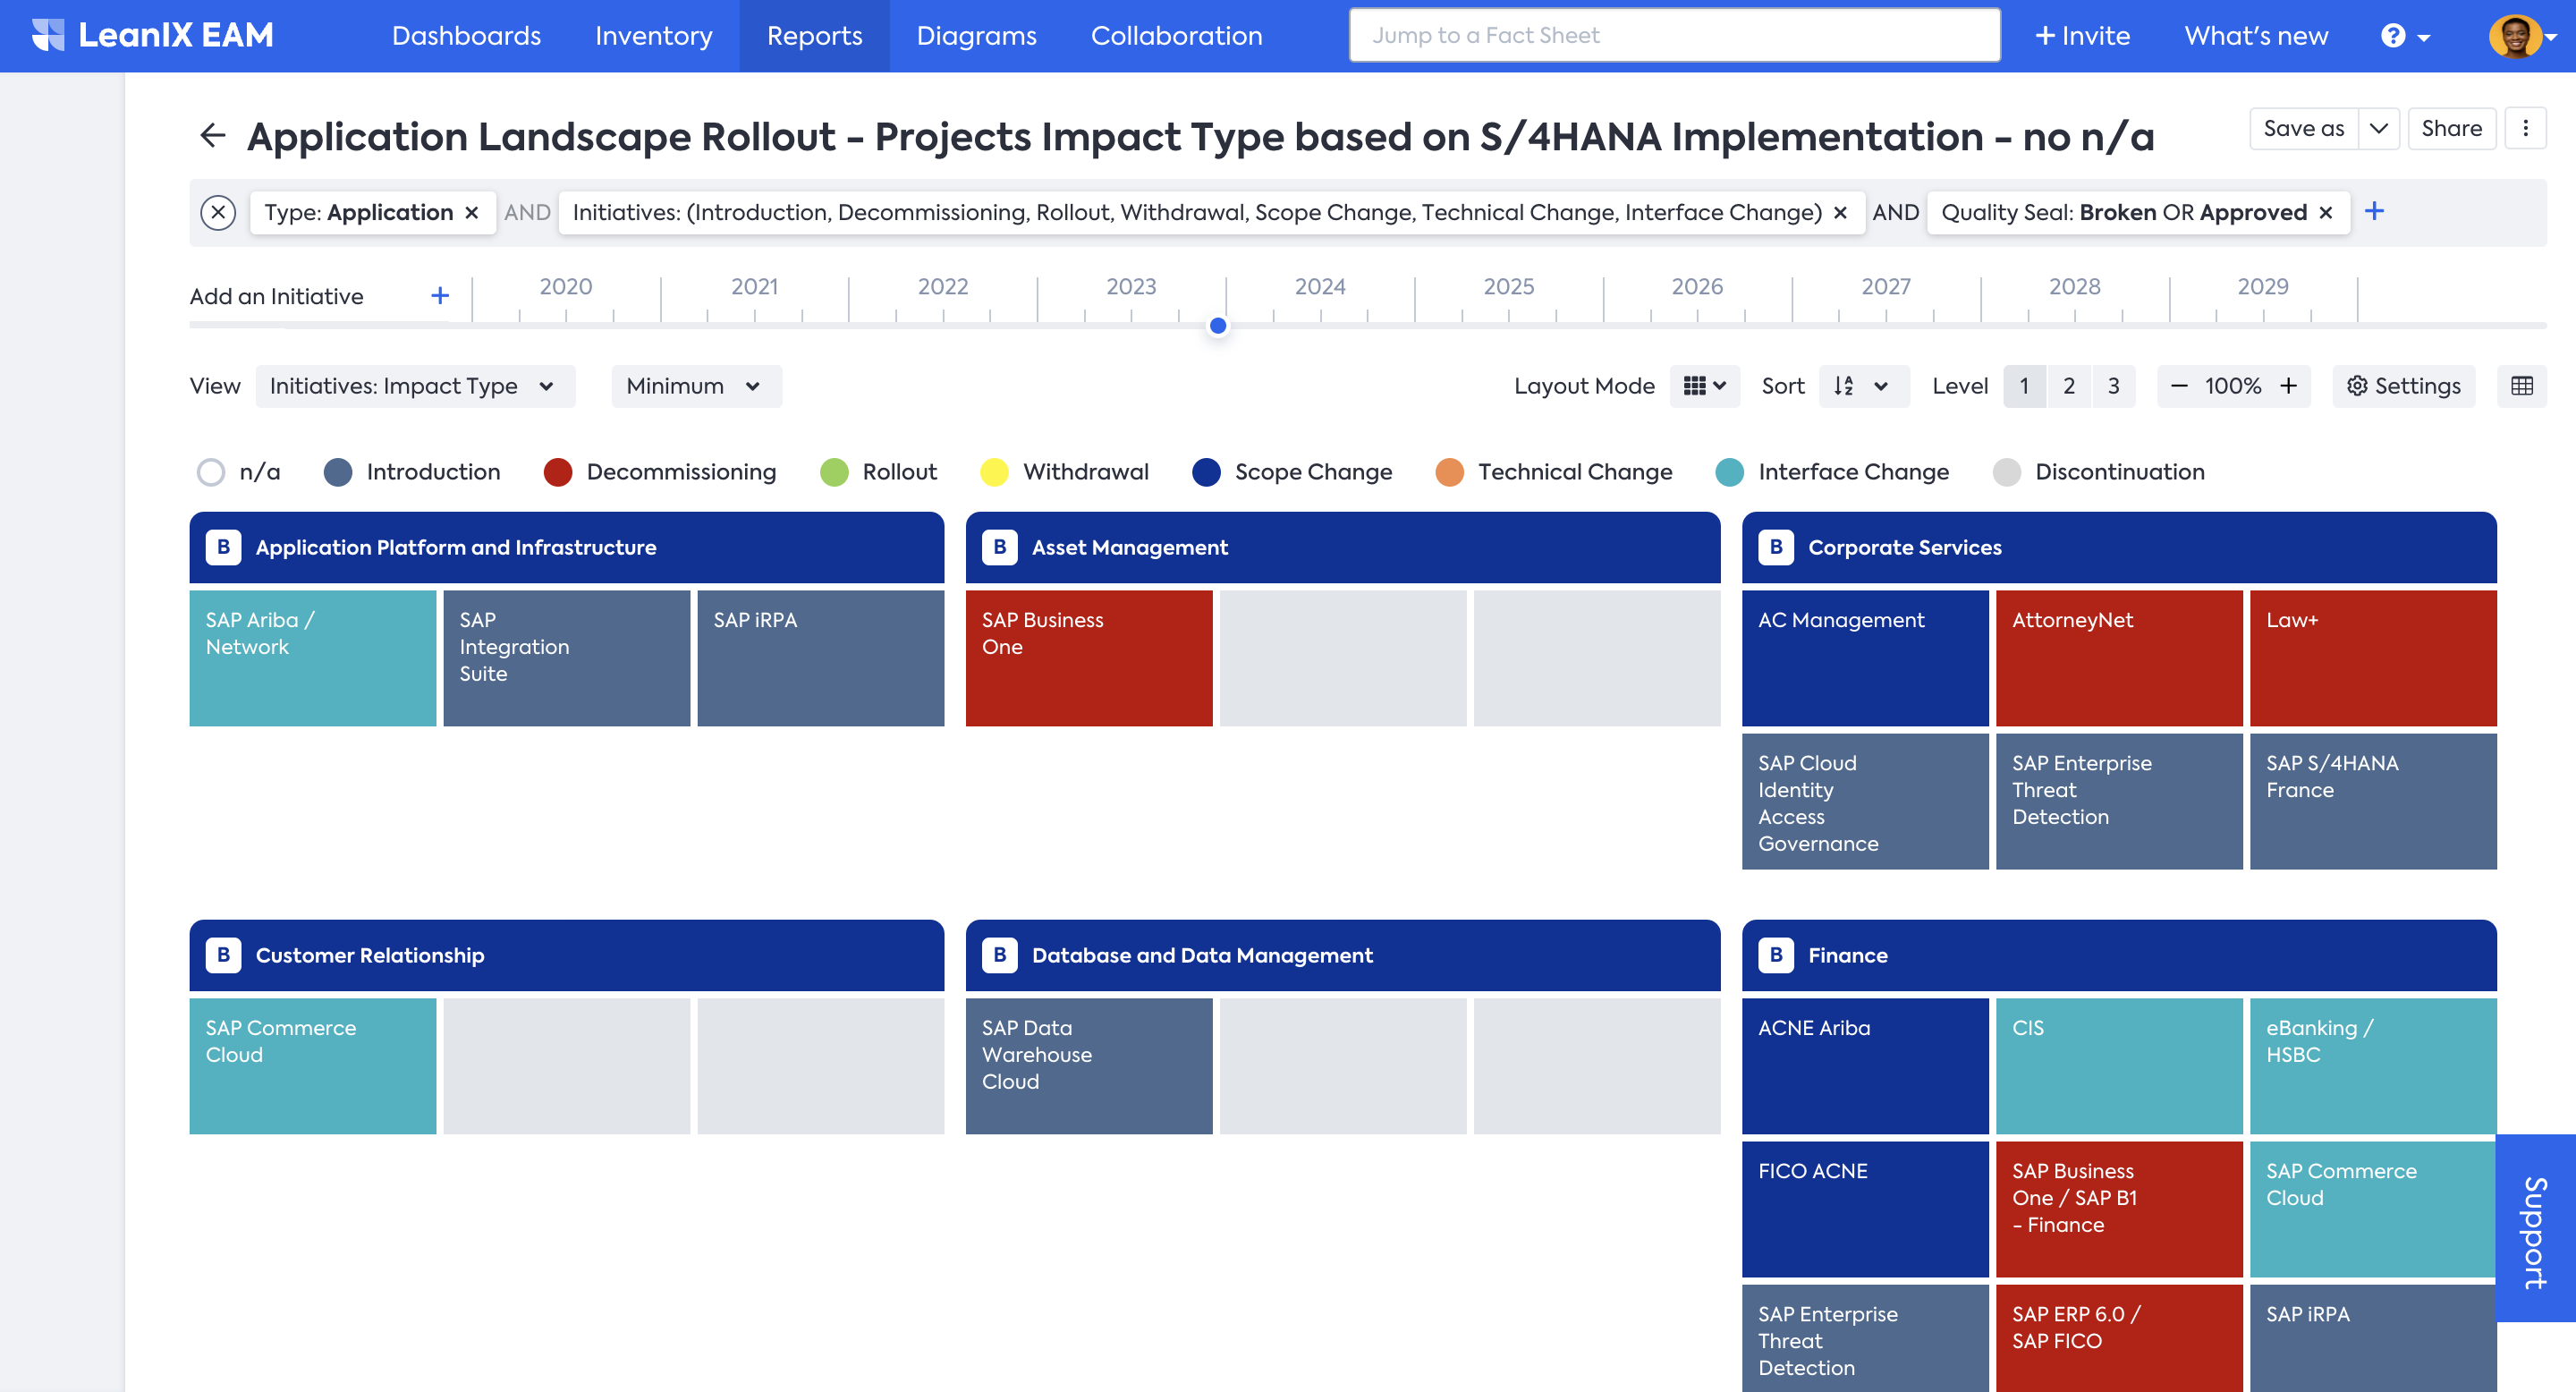Click What's new link
2576x1392 pixels.
pos(2256,36)
